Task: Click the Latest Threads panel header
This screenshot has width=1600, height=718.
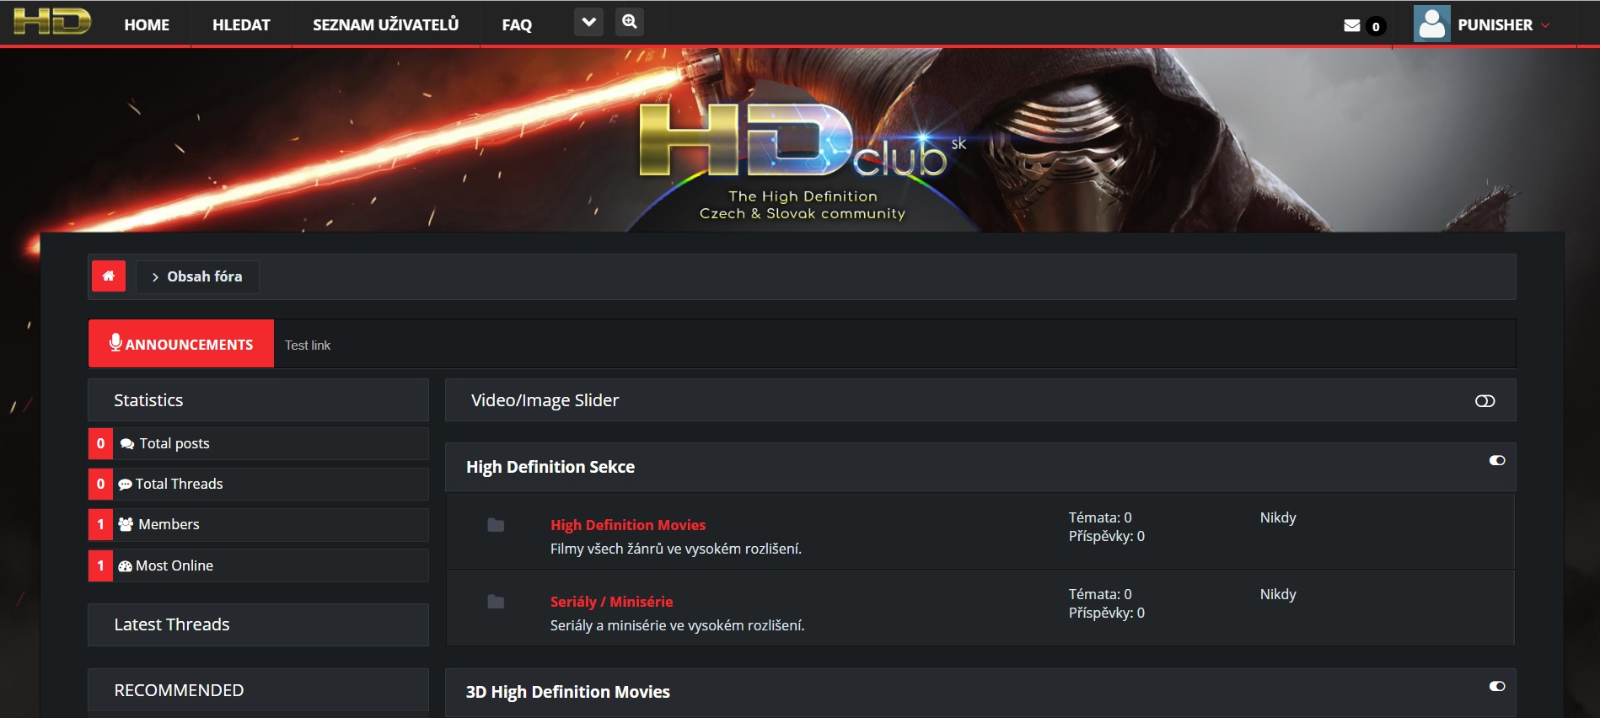Action: [x=259, y=624]
